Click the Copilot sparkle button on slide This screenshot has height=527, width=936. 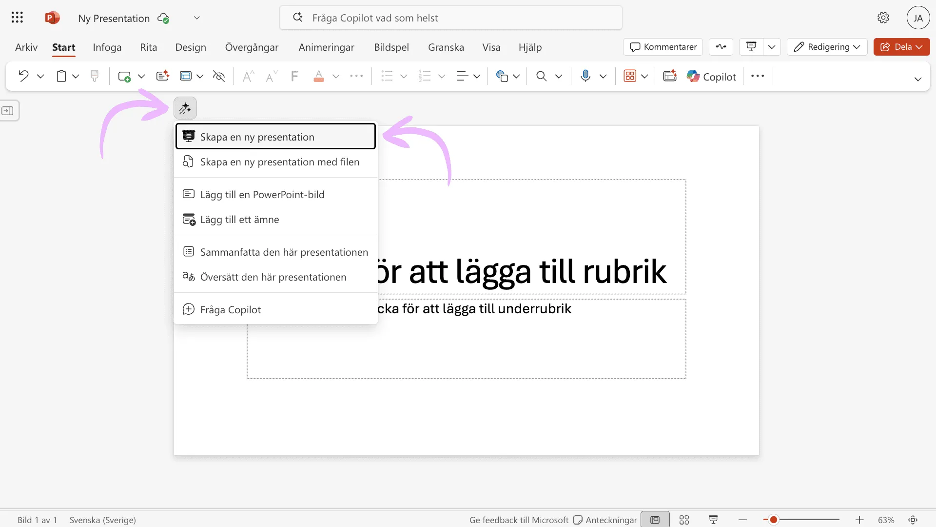(x=185, y=108)
